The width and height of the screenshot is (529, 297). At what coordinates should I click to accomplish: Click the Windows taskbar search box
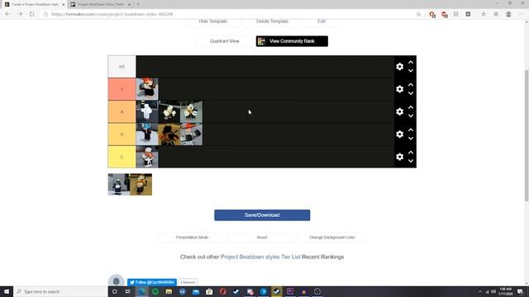pos(60,291)
